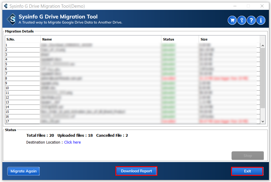Click the Name column header

(x=101, y=39)
